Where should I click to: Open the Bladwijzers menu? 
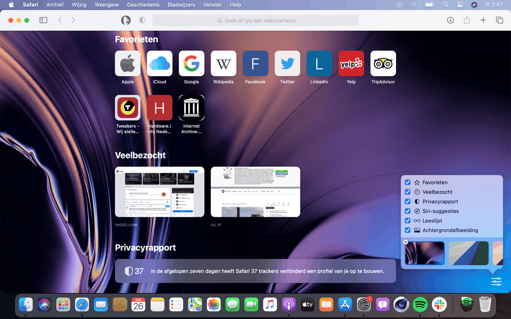tap(181, 5)
